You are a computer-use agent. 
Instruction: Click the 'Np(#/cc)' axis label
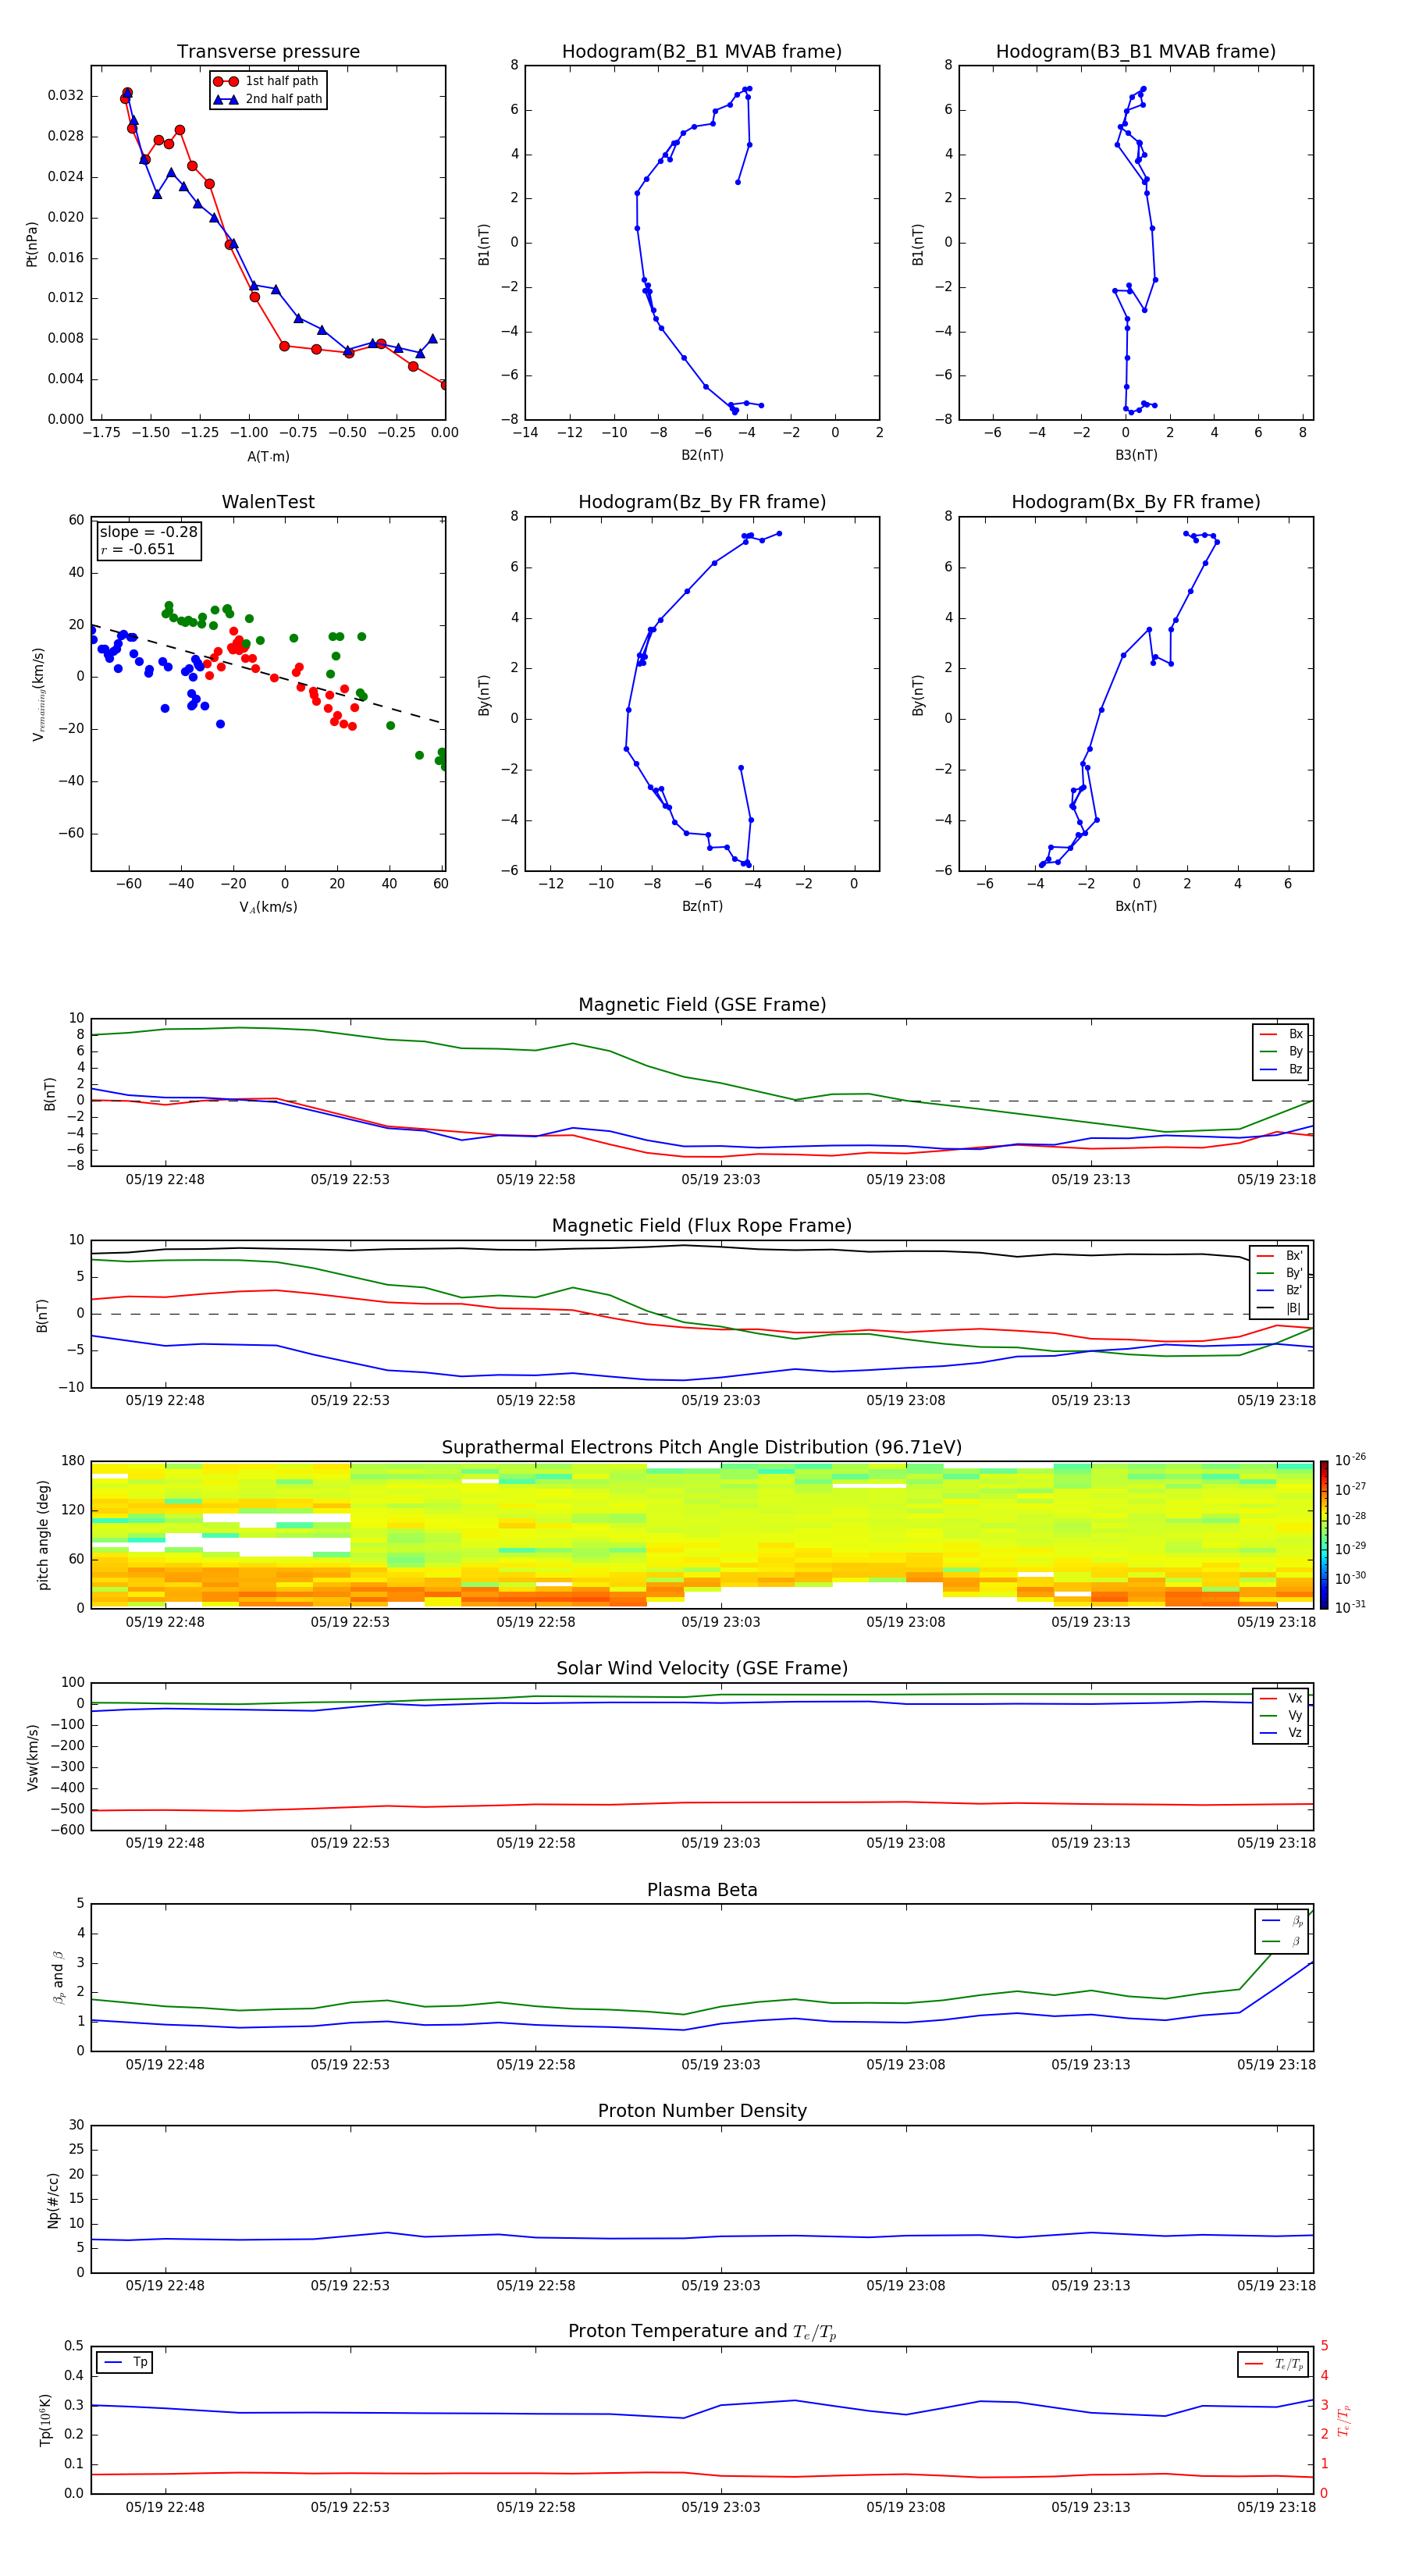(x=53, y=2200)
